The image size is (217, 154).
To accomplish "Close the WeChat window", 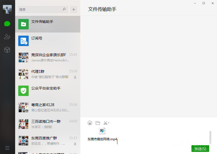I will tap(213, 3).
